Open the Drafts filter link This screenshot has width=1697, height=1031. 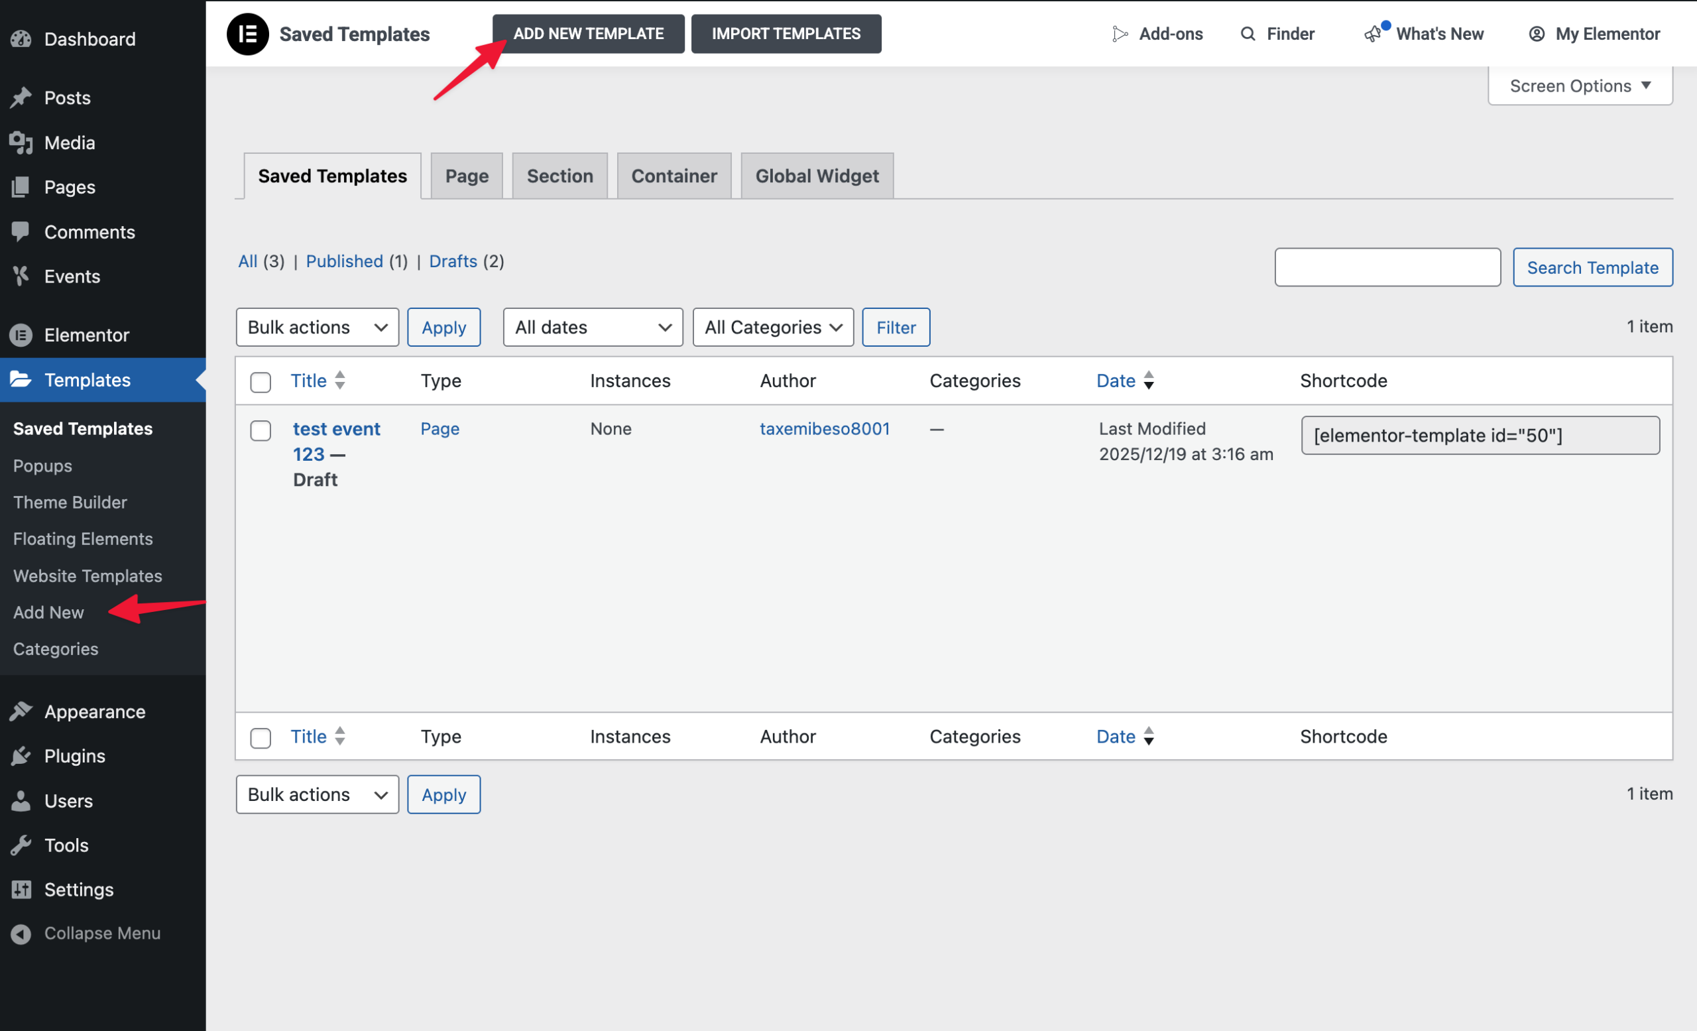453,261
